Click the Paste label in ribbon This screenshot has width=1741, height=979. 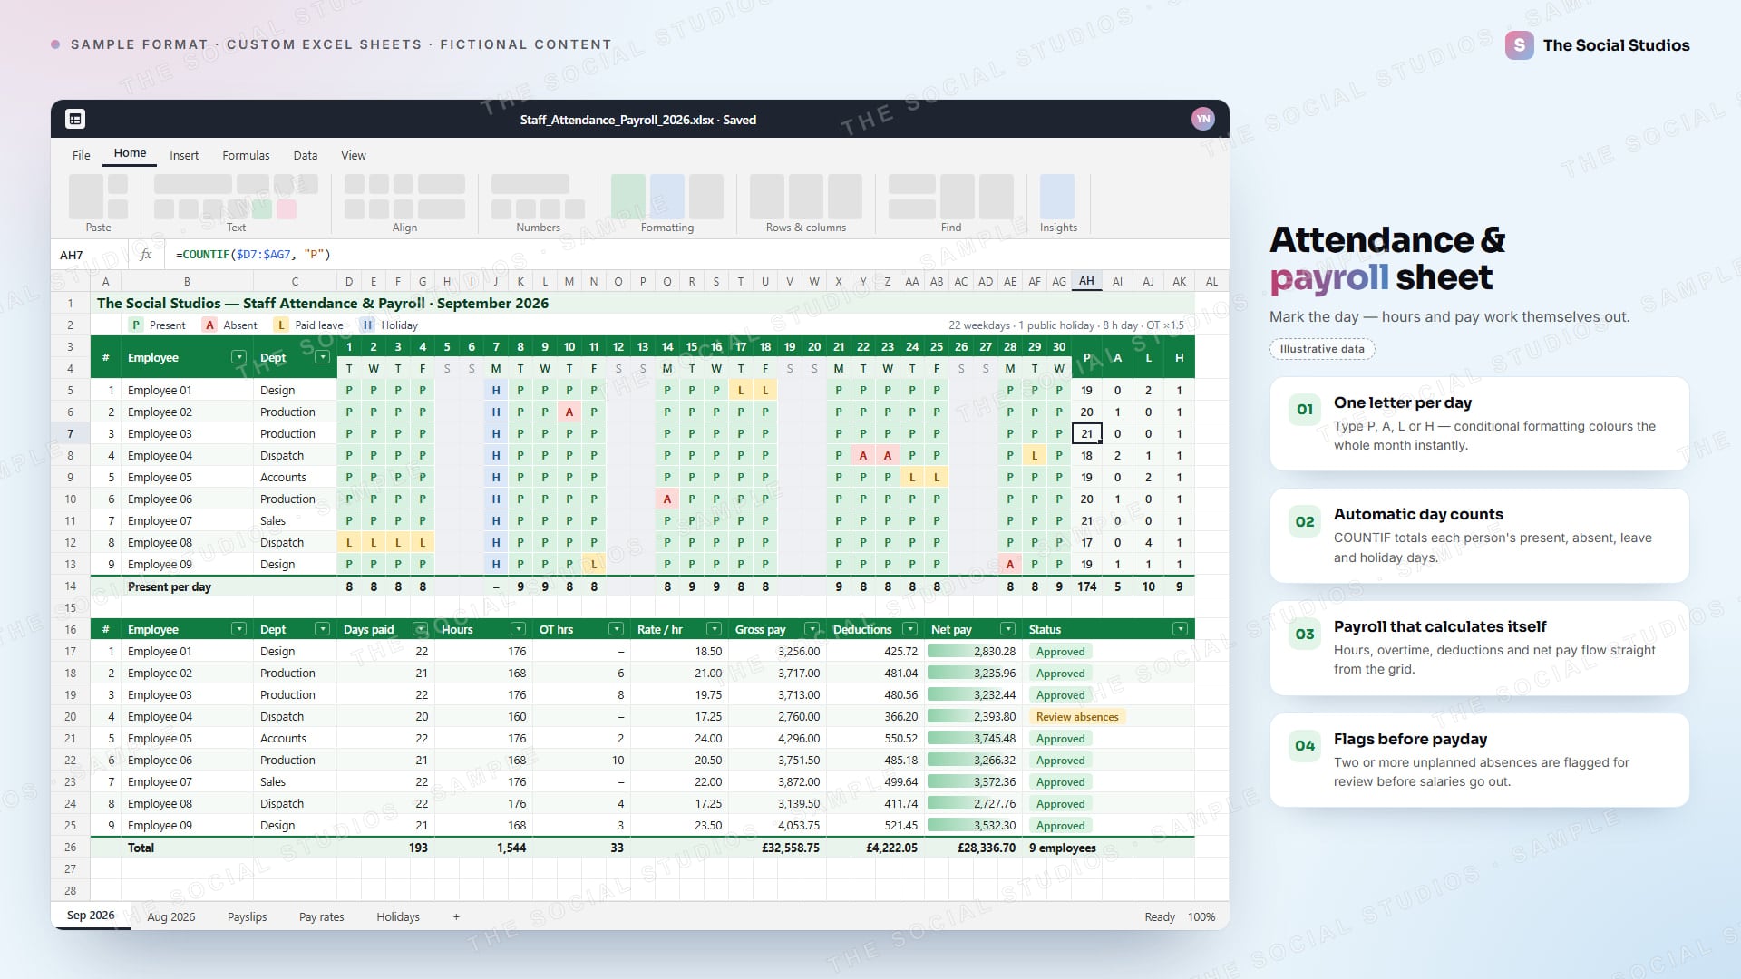(98, 228)
